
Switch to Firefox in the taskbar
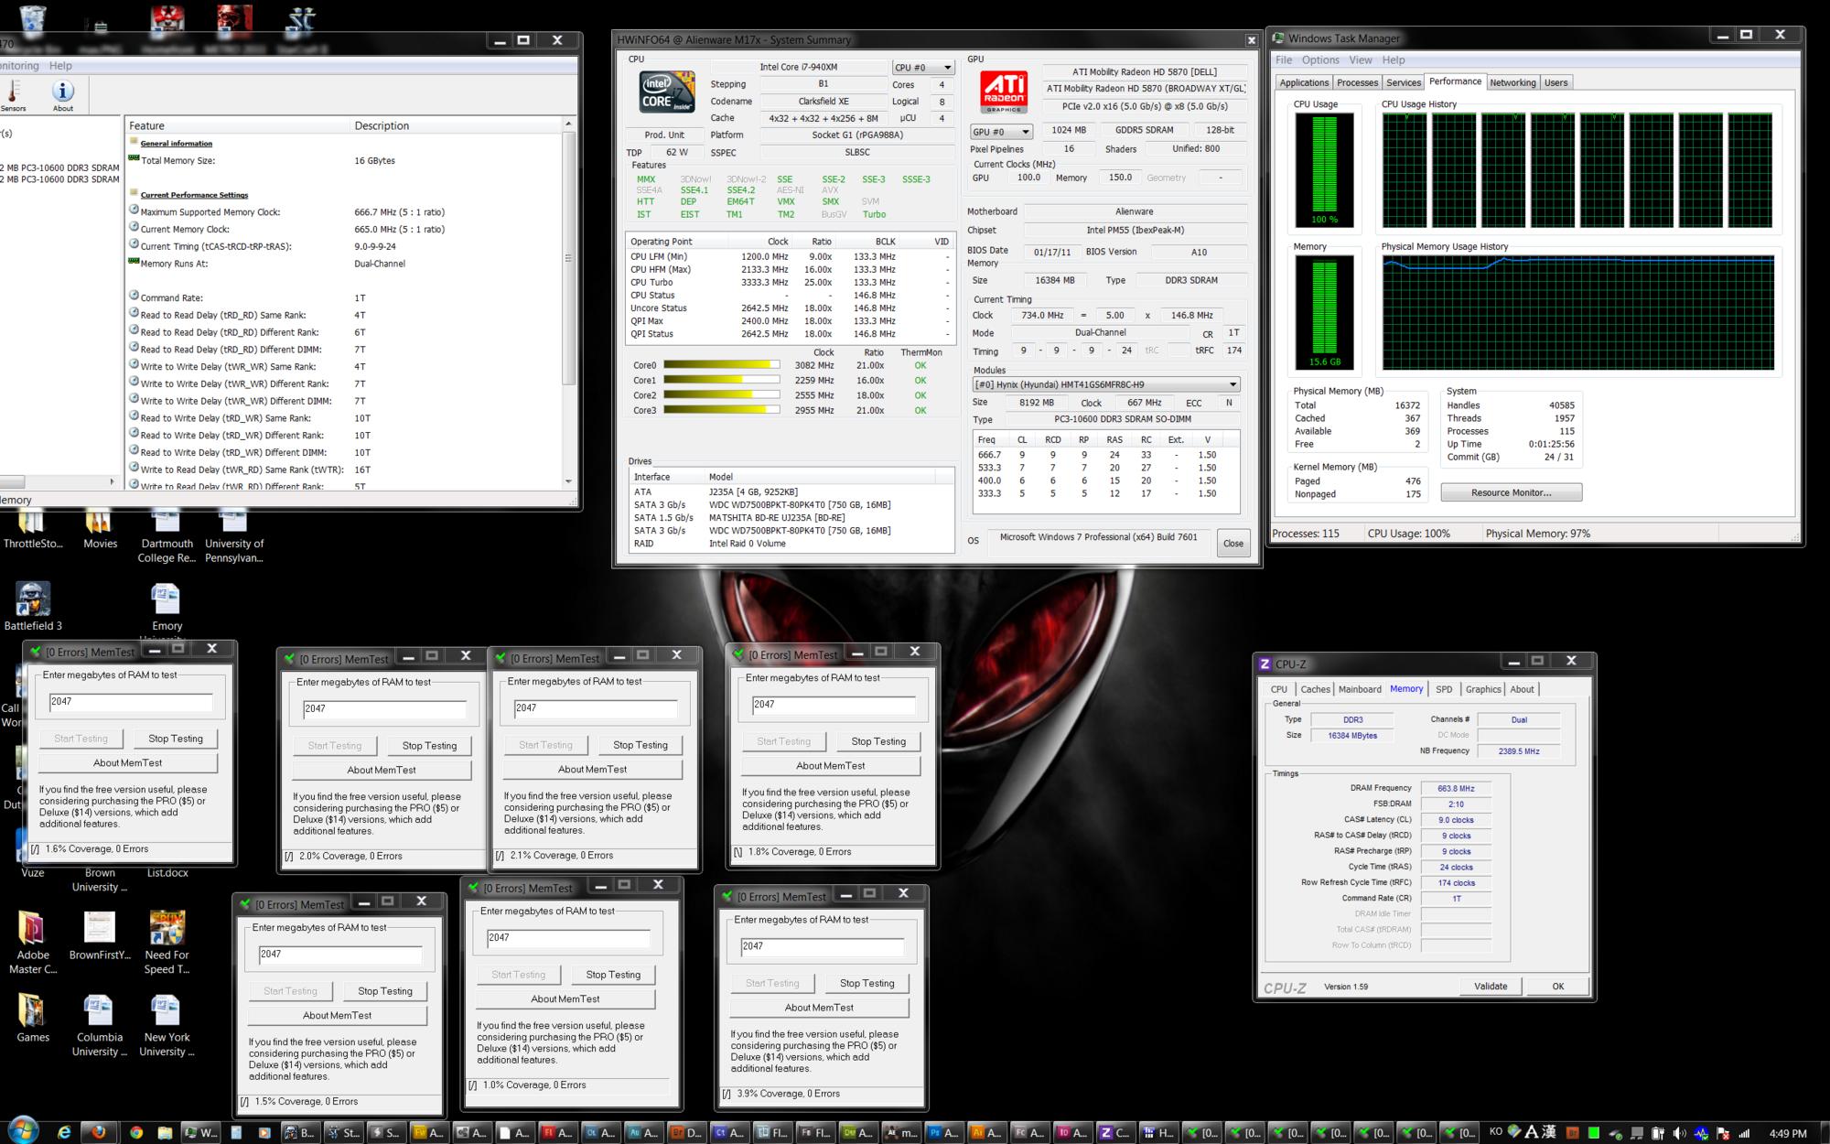click(x=99, y=1132)
